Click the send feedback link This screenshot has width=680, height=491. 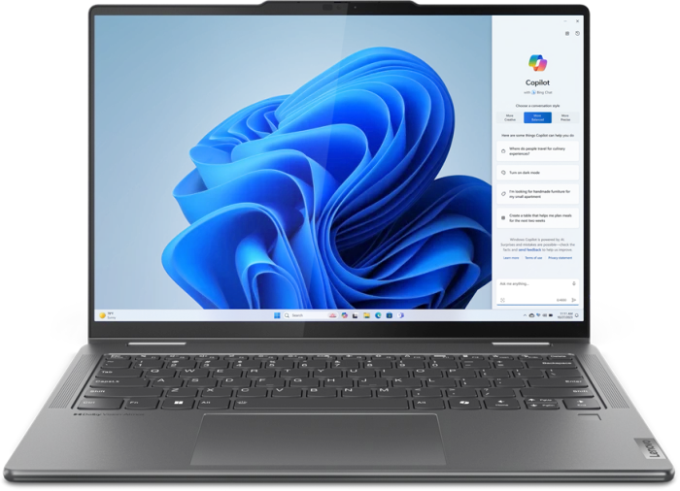pos(529,250)
